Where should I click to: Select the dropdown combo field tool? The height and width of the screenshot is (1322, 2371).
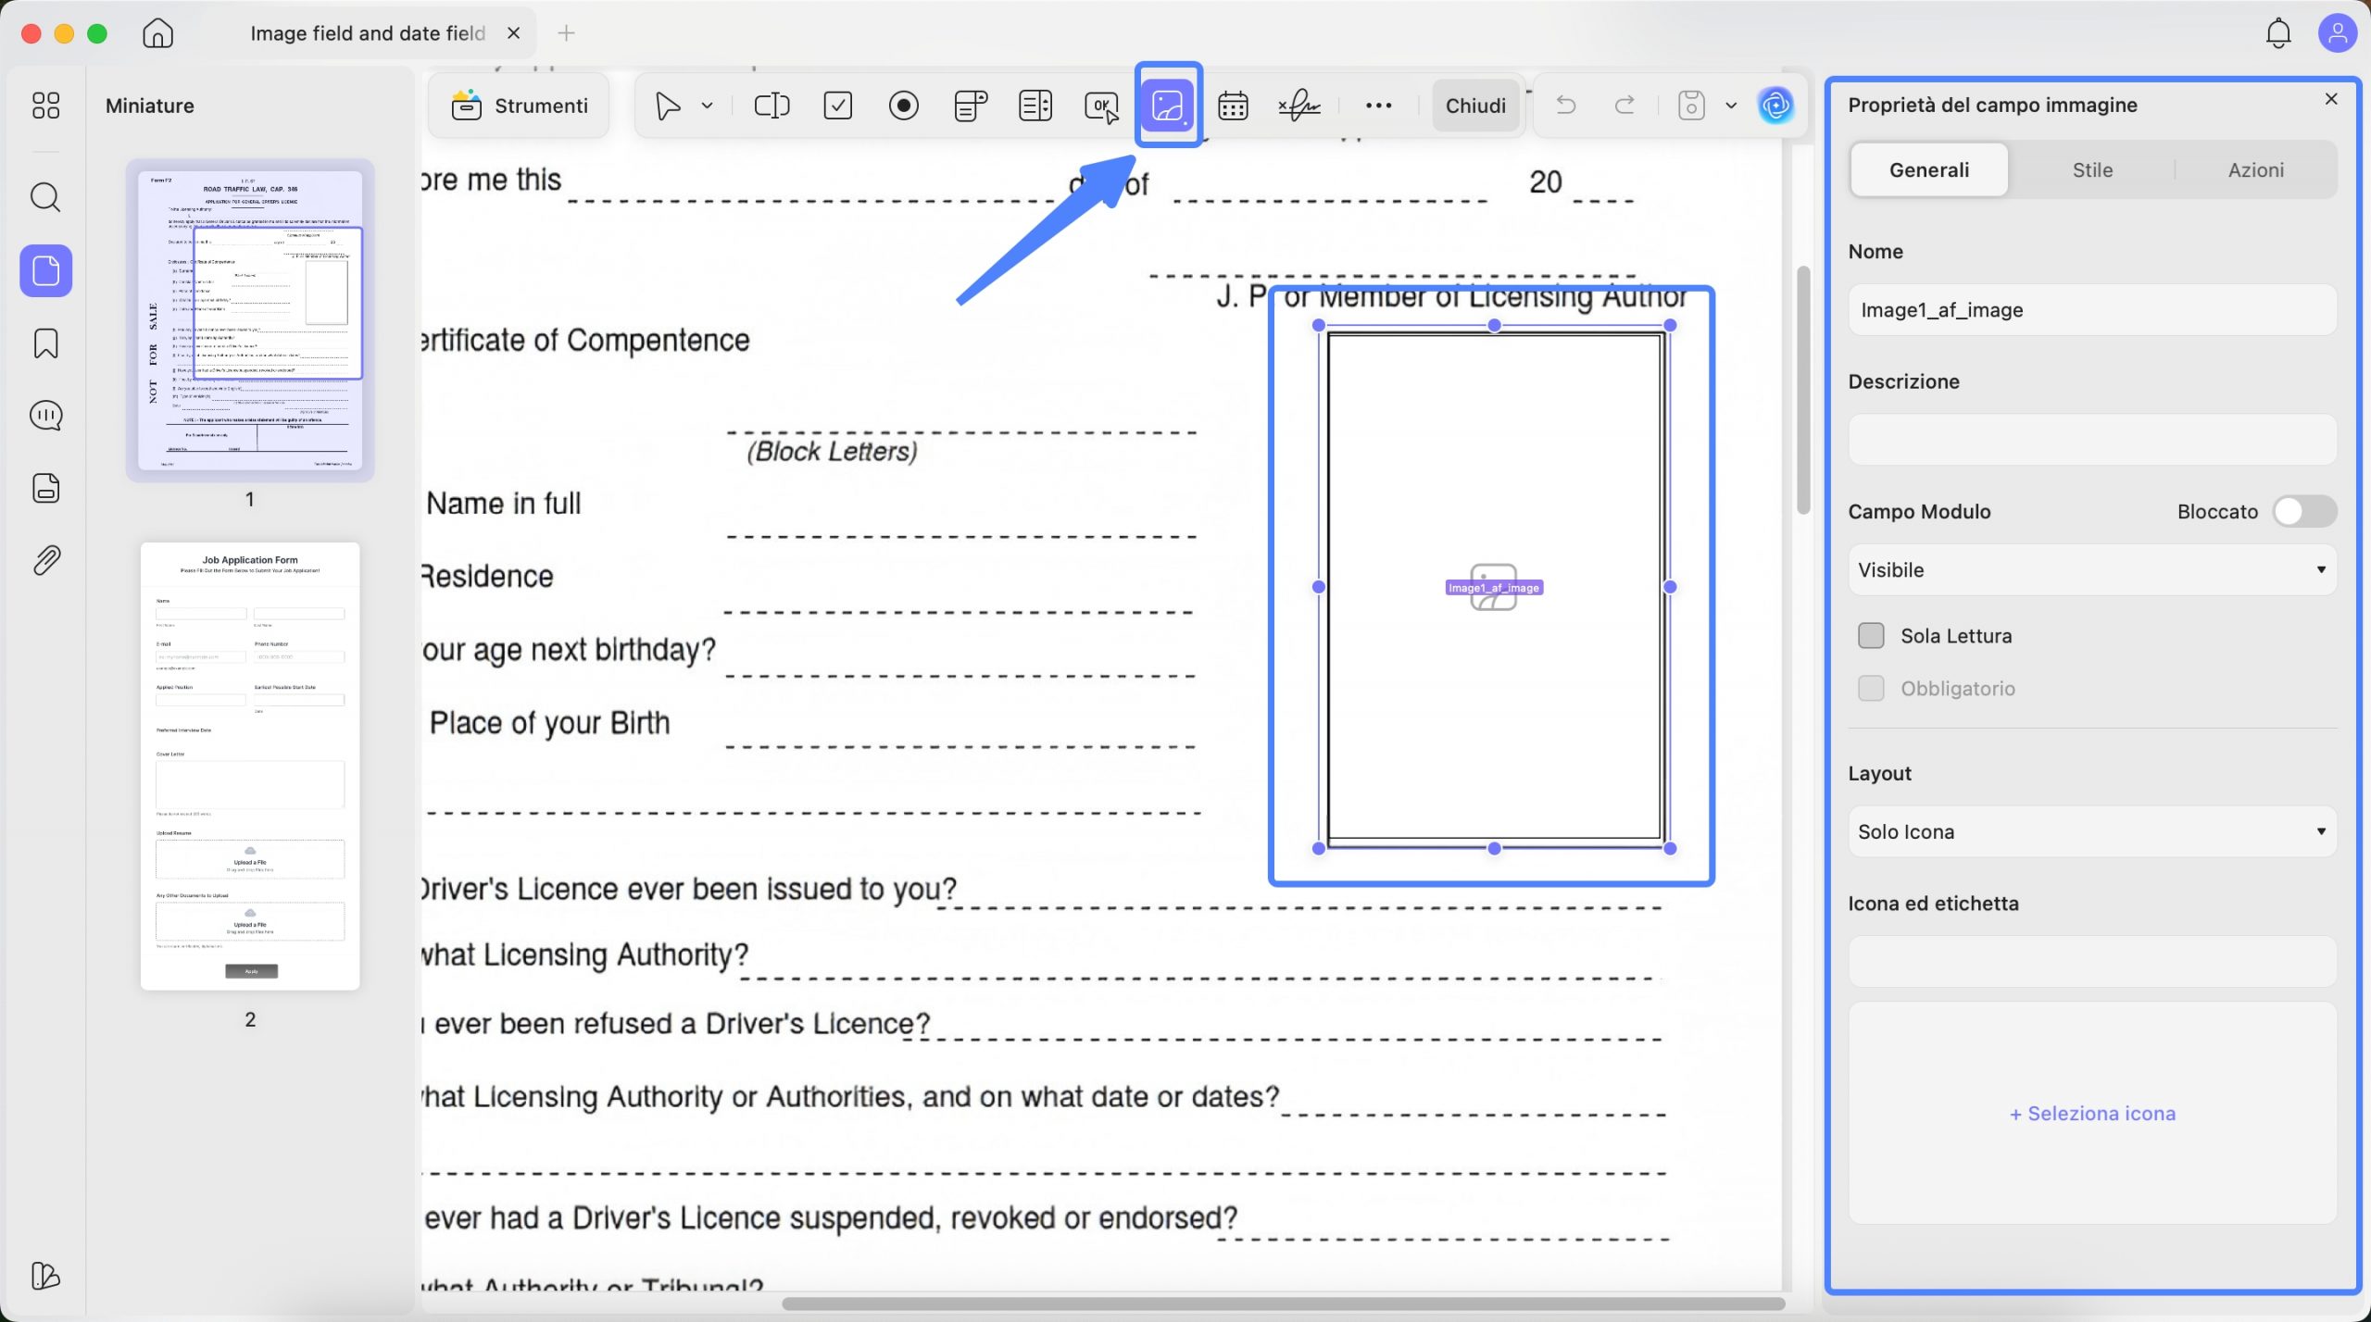pyautogui.click(x=970, y=106)
